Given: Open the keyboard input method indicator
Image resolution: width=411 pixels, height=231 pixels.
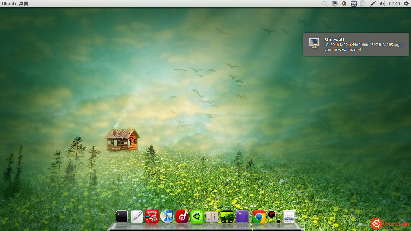Looking at the screenshot, I should coord(354,4).
